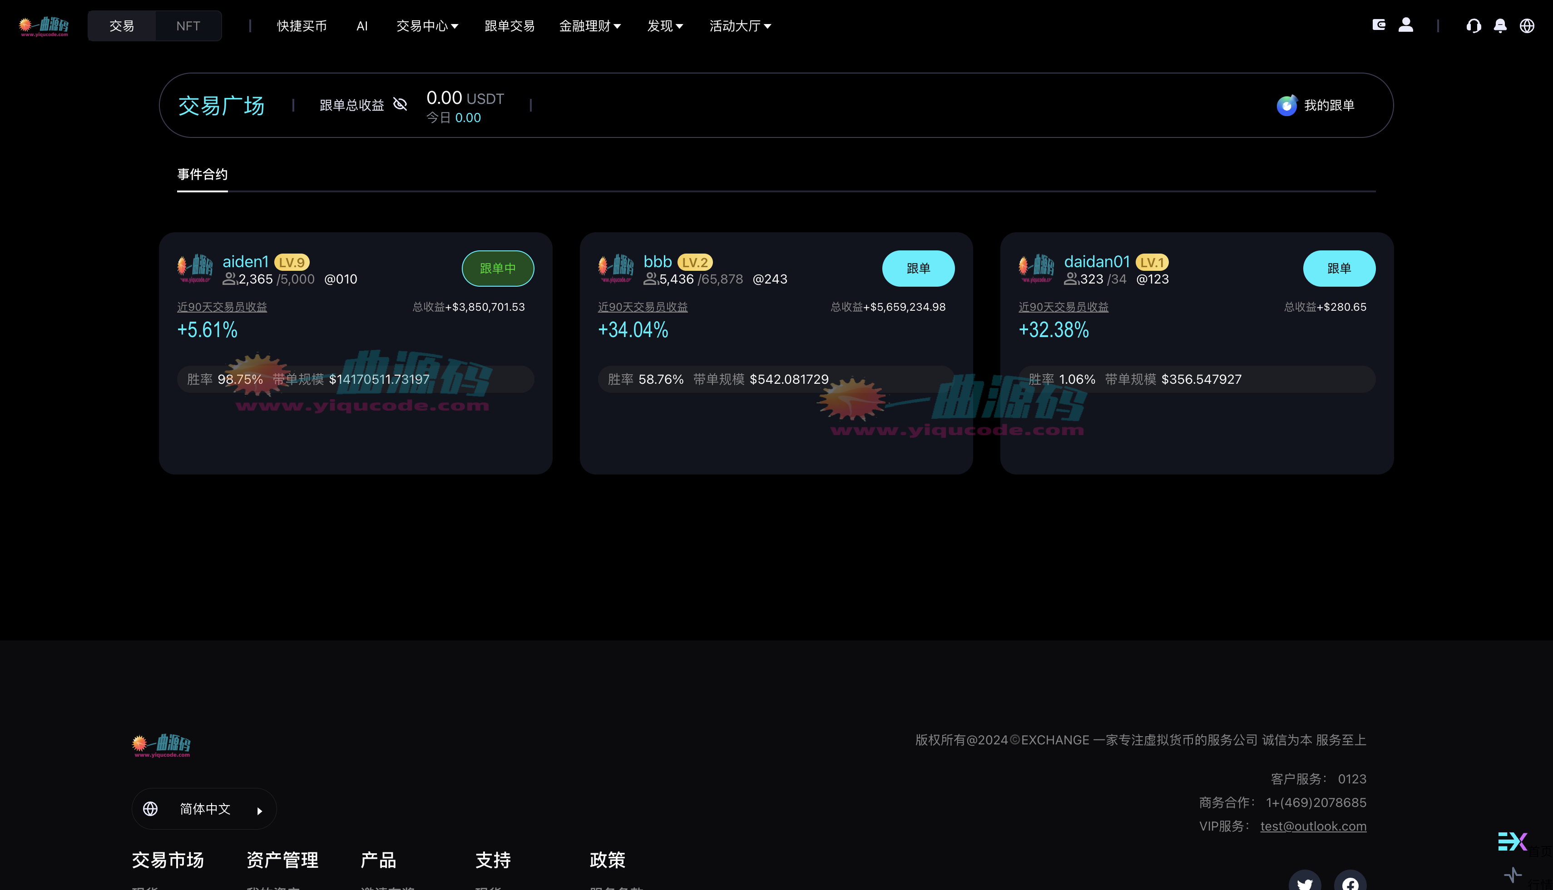1553x890 pixels.
Task: Toggle 跟单中 status on aiden1's card
Action: click(x=498, y=268)
